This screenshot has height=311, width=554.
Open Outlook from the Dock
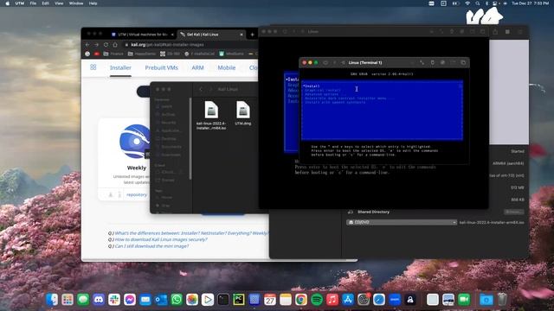(x=161, y=300)
